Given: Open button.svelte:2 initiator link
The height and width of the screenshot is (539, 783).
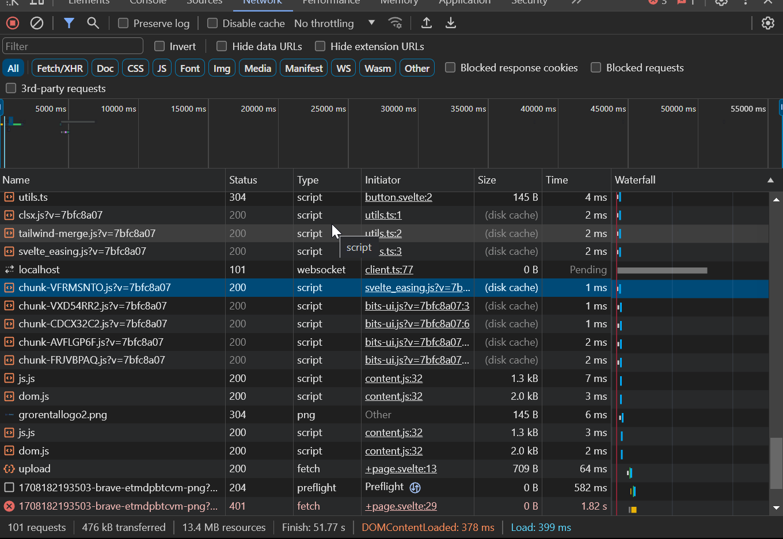Looking at the screenshot, I should (x=398, y=197).
